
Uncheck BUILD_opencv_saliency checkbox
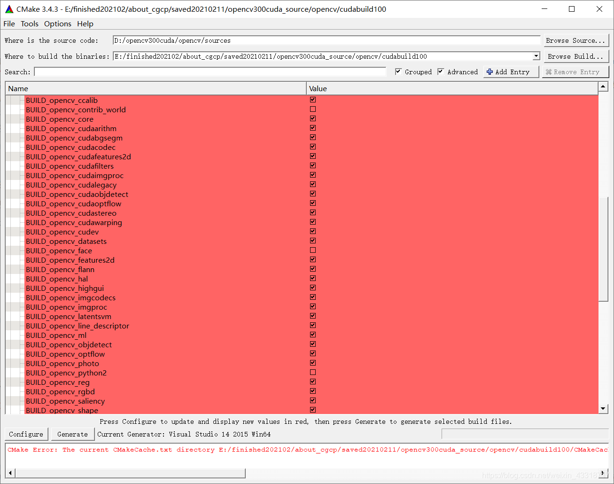click(x=313, y=400)
